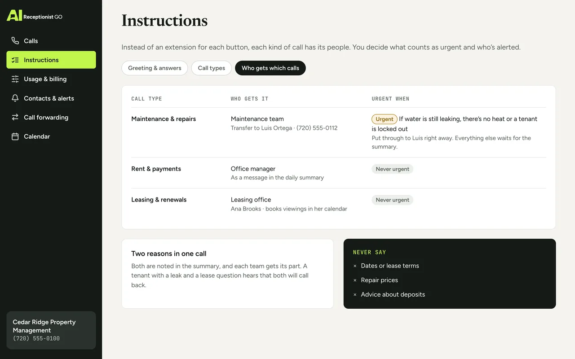This screenshot has height=359, width=575.
Task: Click the Office manager recipient
Action: (253, 169)
